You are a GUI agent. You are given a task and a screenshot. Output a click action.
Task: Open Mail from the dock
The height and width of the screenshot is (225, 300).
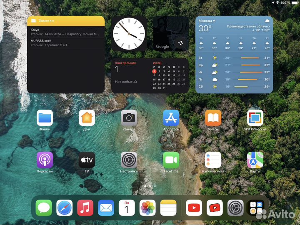(x=106, y=208)
